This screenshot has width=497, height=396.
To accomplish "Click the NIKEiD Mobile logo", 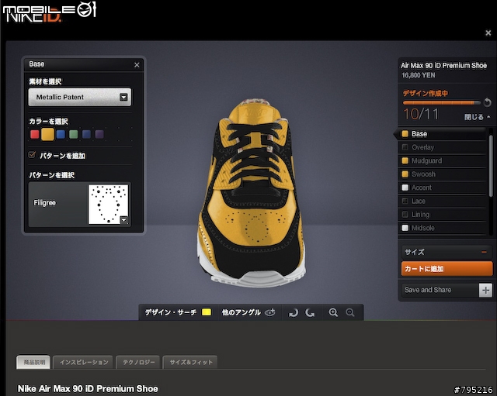I will point(49,12).
